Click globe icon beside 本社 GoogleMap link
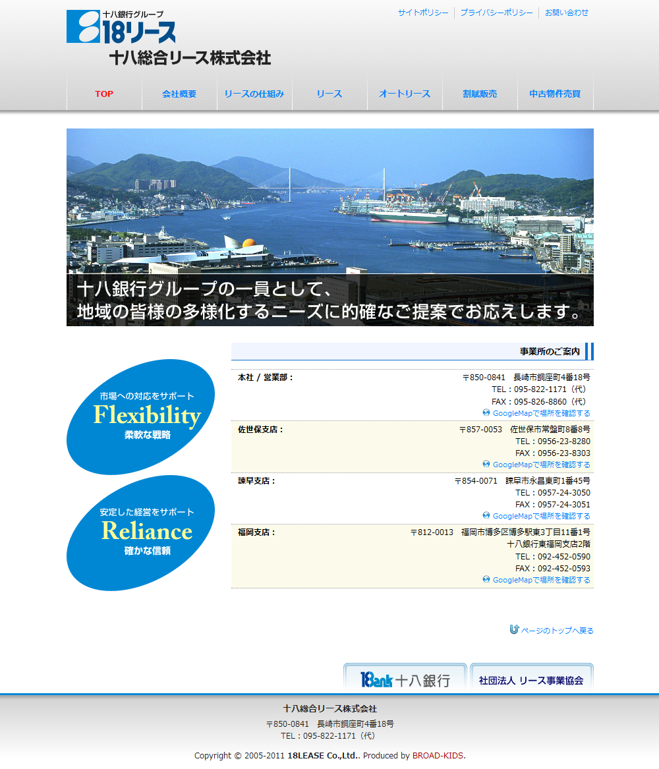Screen dimensions: 659x769 point(486,413)
